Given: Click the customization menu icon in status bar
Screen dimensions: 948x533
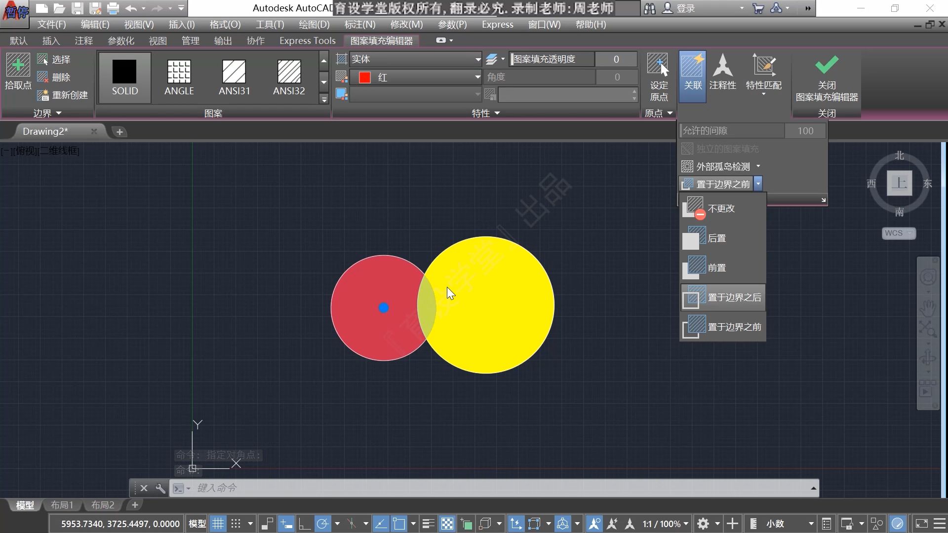Looking at the screenshot, I should click(939, 524).
